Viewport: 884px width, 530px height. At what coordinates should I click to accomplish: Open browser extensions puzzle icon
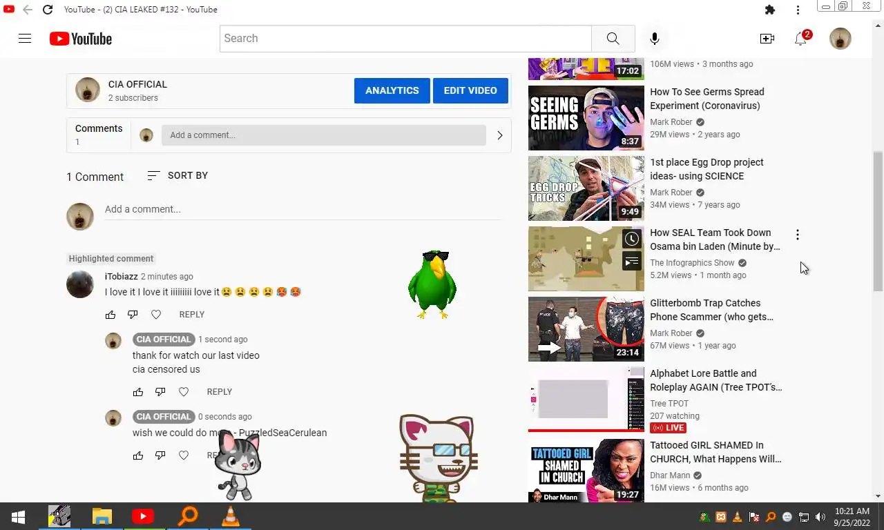770,10
